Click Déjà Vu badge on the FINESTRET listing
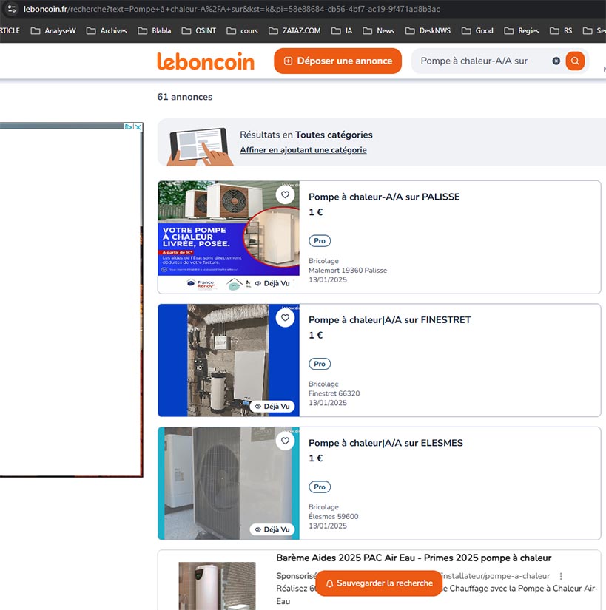The width and height of the screenshot is (606, 610). point(272,406)
